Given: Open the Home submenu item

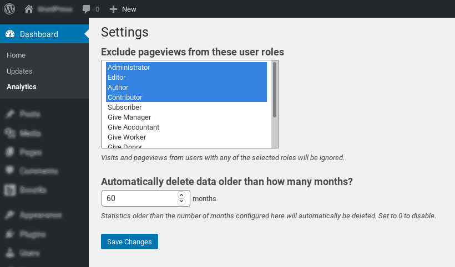Looking at the screenshot, I should [16, 55].
